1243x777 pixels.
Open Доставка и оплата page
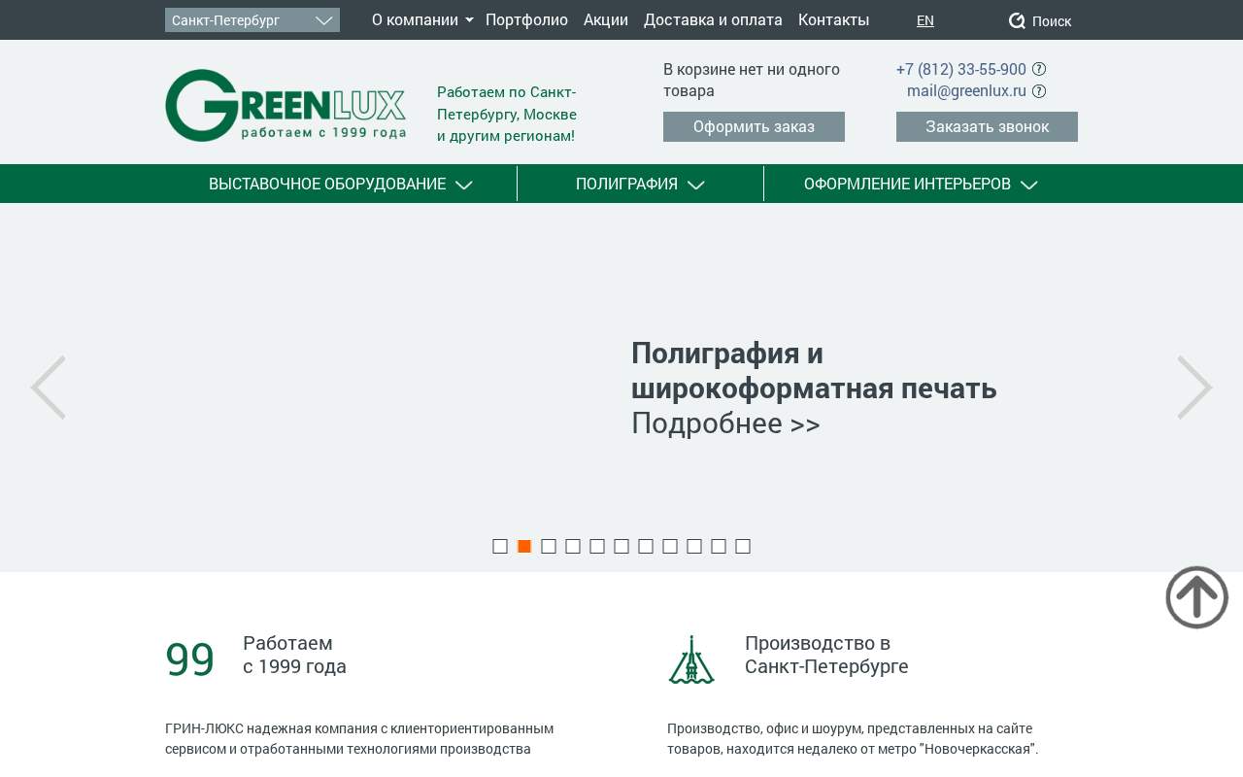tap(713, 19)
